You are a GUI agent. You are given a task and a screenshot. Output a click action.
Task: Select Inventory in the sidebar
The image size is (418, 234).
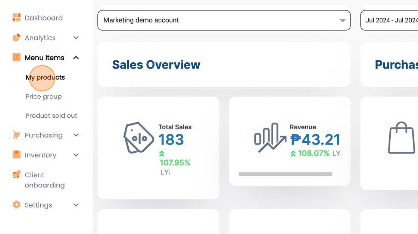click(41, 155)
